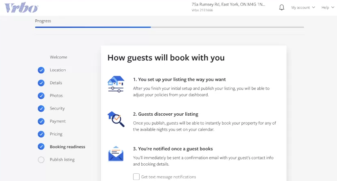The width and height of the screenshot is (337, 181).
Task: Click the envelope notification illustration
Action: (116, 154)
